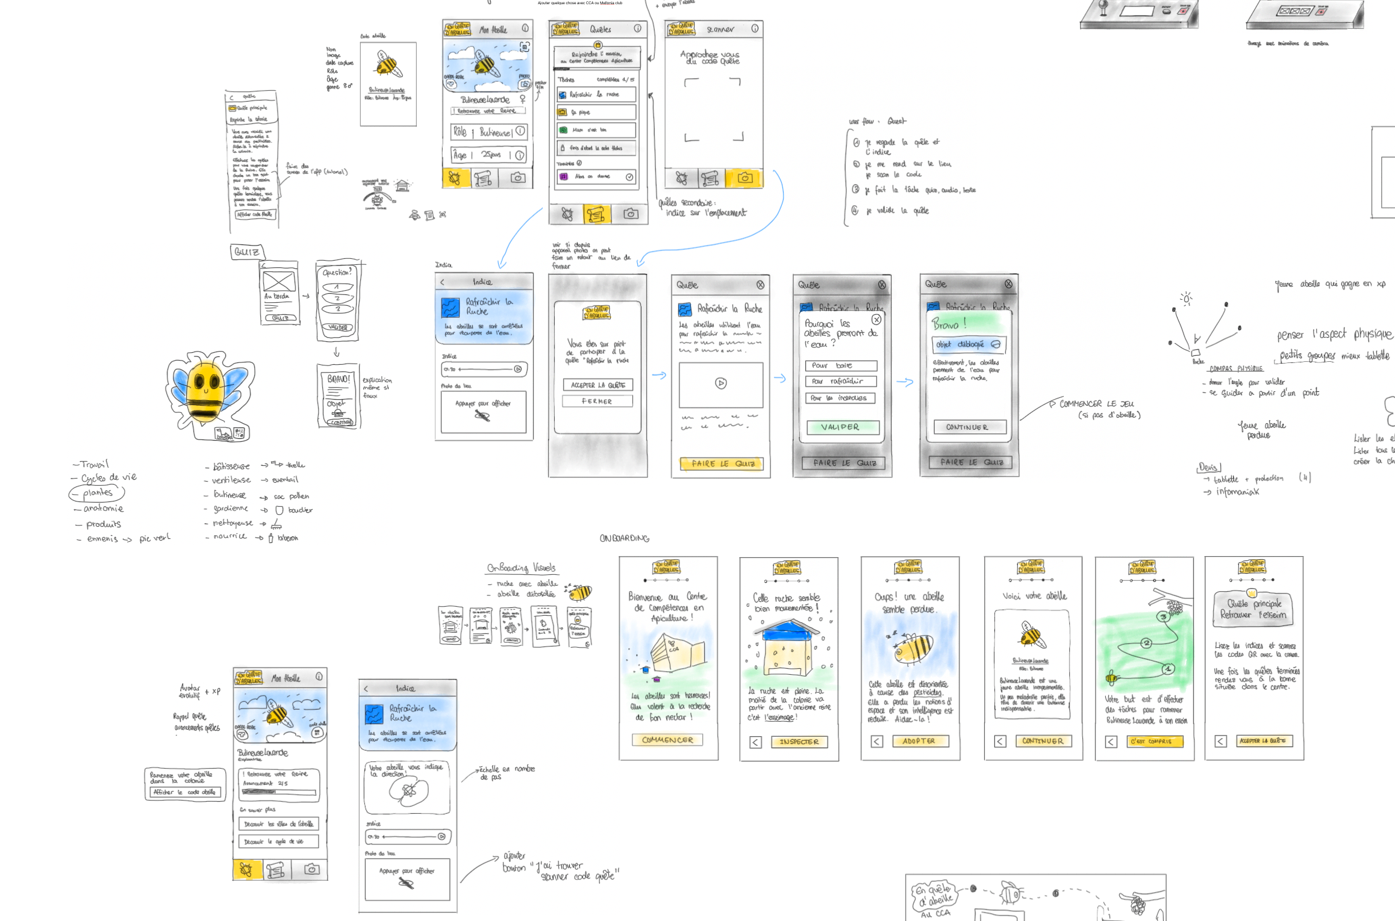Click back arrow beside INSPECTER button

pos(755,742)
